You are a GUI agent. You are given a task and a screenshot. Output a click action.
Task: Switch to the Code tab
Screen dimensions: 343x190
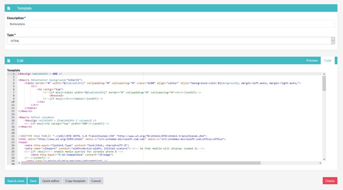click(x=328, y=60)
